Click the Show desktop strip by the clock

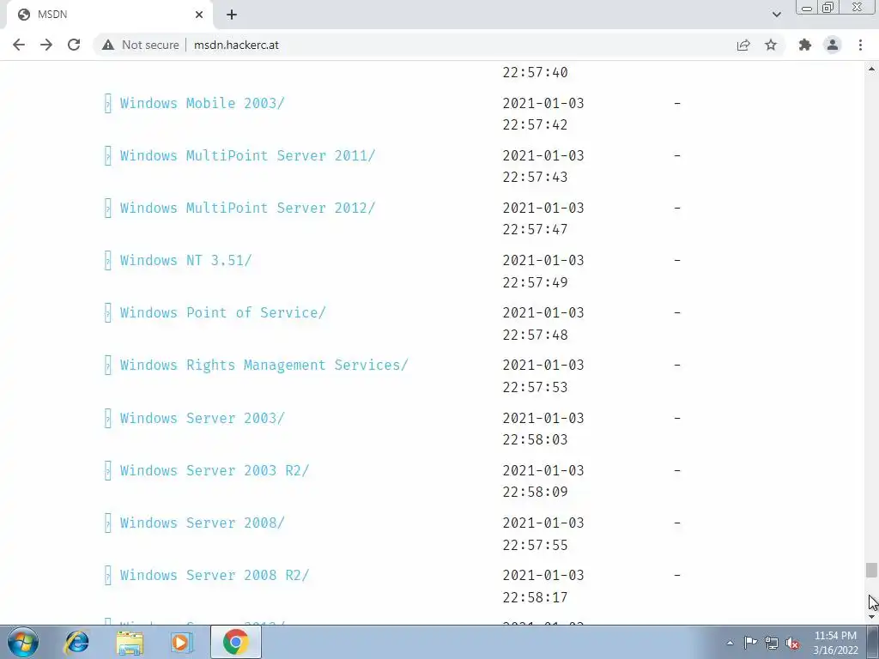[x=873, y=642]
